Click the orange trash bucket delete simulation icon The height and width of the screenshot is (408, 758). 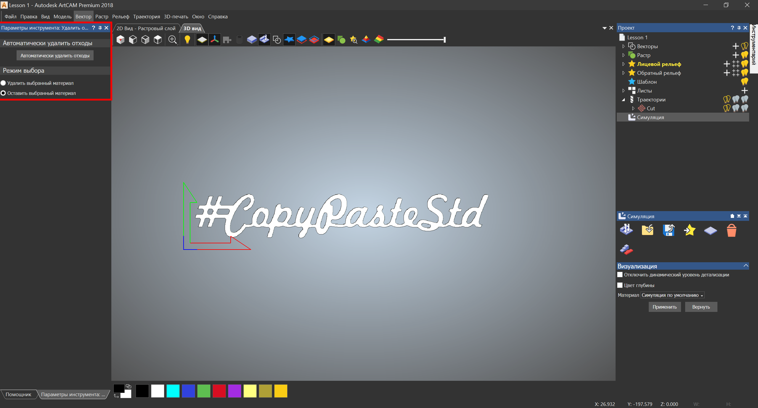click(731, 230)
